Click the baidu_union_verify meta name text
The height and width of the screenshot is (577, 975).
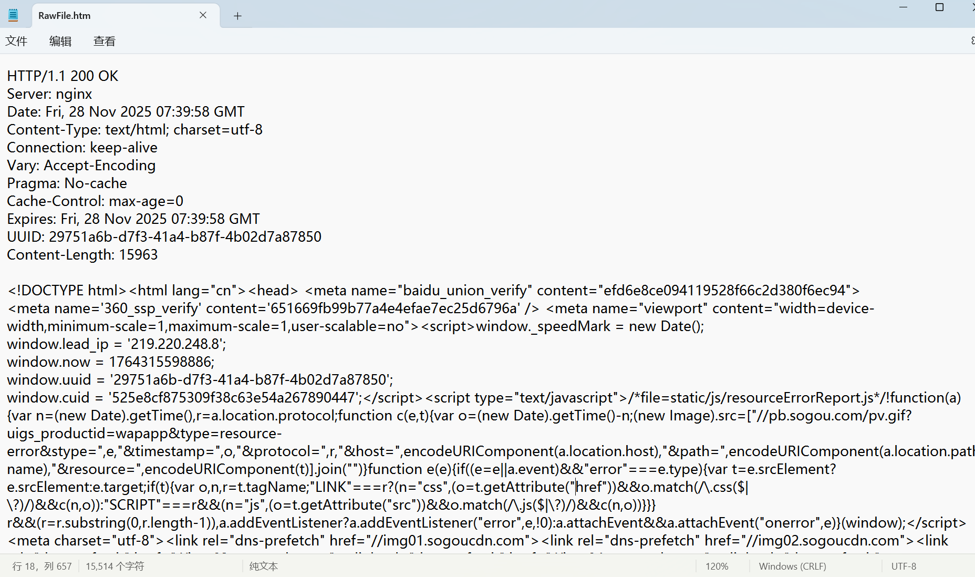tap(465, 291)
